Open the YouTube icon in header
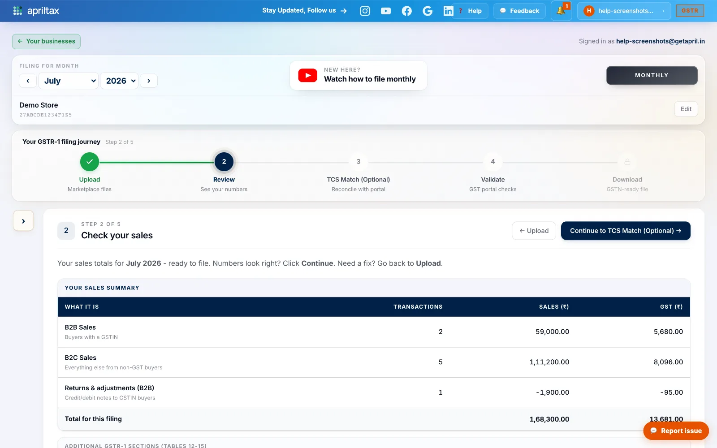Viewport: 717px width, 448px height. 386,11
